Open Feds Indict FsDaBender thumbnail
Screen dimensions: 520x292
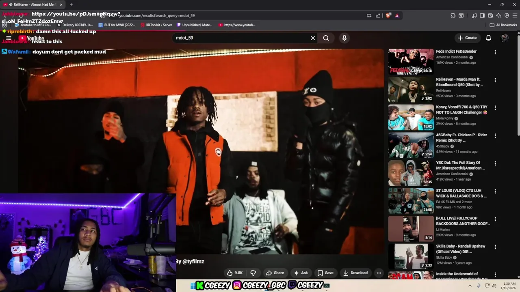click(x=411, y=62)
